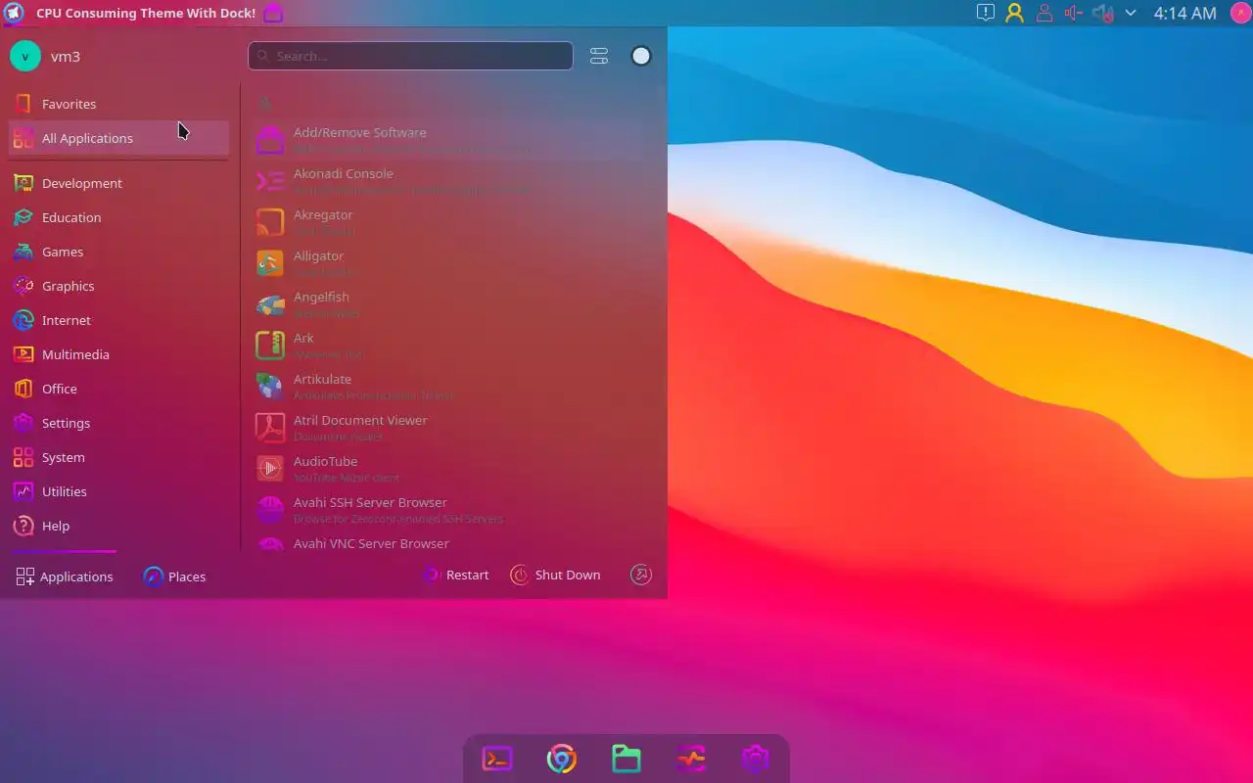Select All Applications category
Screen dimensions: 1253x783
click(x=119, y=138)
